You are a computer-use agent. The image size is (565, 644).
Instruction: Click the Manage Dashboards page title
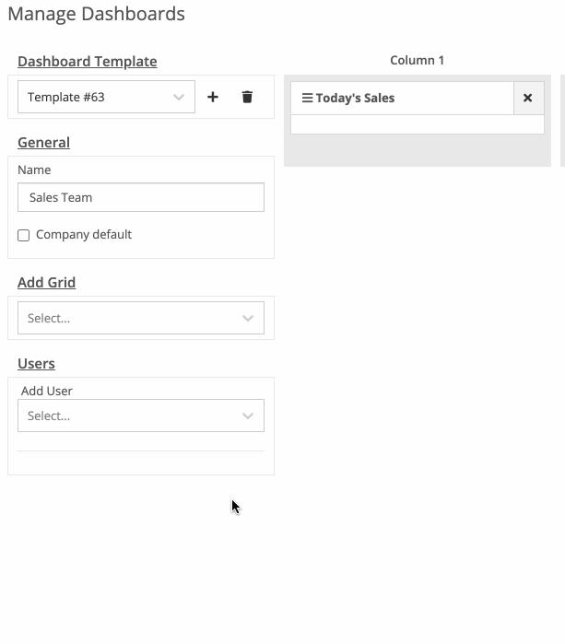pos(96,14)
